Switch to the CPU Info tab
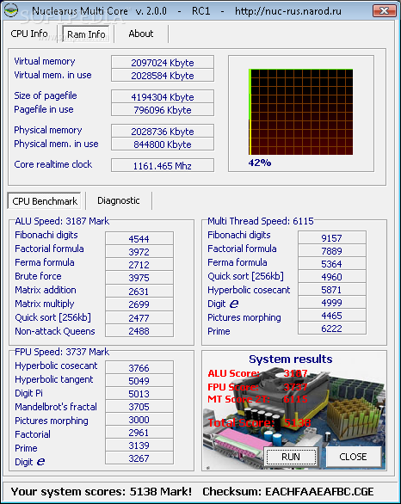 tap(29, 34)
